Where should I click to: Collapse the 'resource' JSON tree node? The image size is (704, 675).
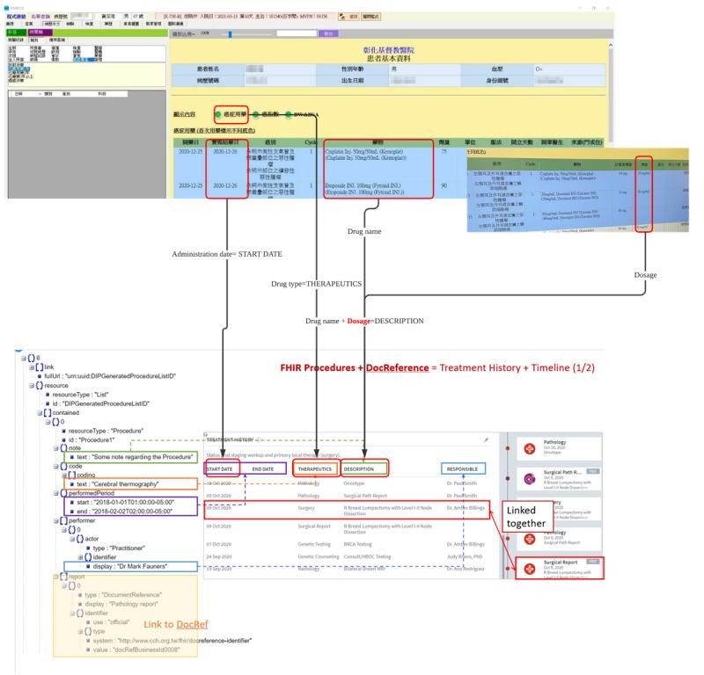pos(30,386)
